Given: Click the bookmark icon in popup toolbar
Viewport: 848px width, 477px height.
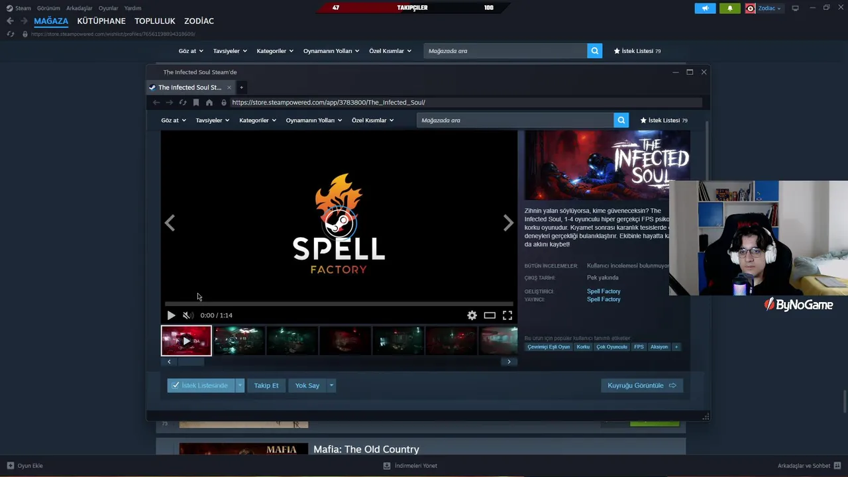Looking at the screenshot, I should [196, 103].
